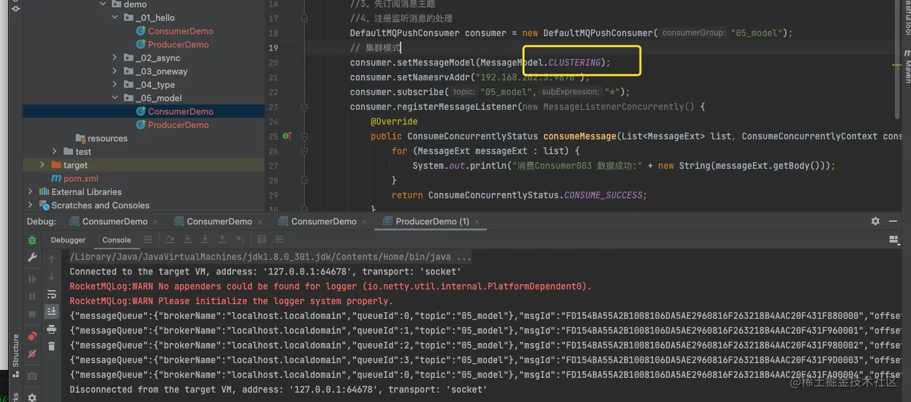Place cursor on line 19 cluster mode comment

point(375,48)
